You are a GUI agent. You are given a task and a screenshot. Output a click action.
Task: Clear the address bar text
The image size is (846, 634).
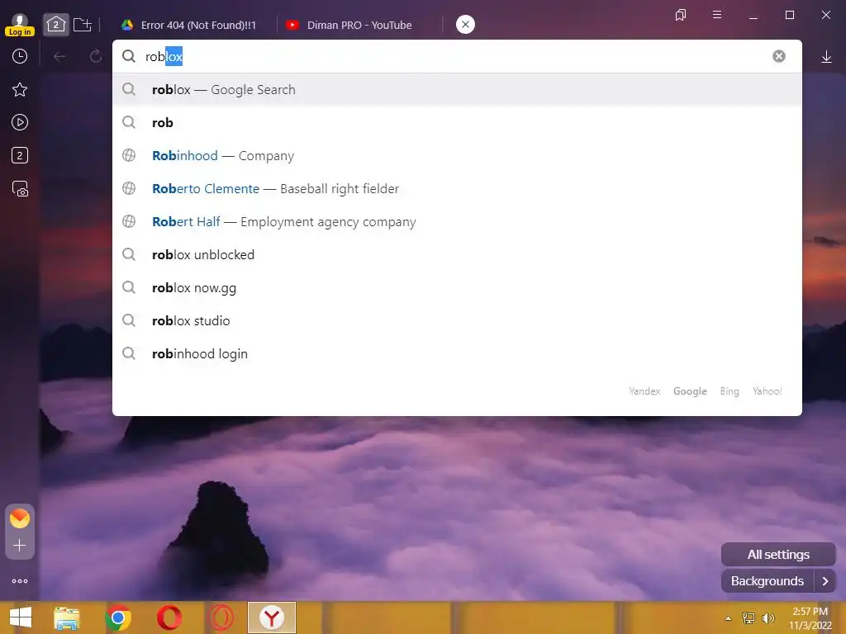pyautogui.click(x=778, y=56)
